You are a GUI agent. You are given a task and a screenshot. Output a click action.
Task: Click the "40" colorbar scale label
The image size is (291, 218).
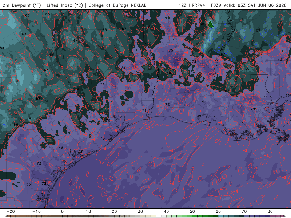tap(166, 211)
